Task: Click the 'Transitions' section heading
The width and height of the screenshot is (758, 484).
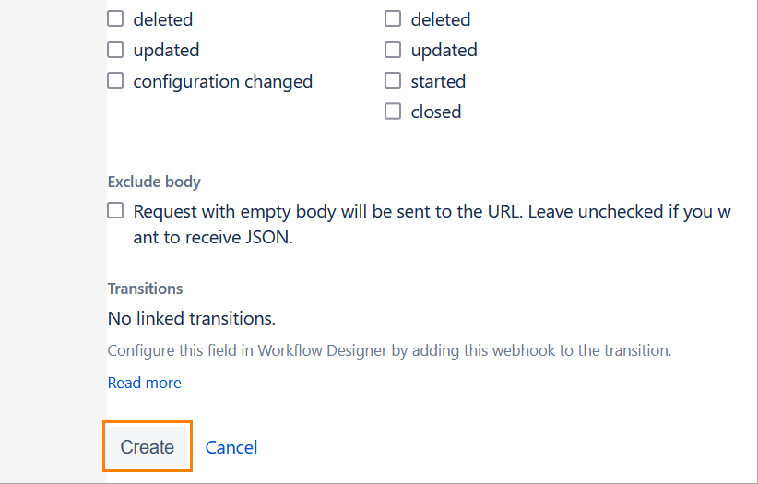Action: coord(145,289)
